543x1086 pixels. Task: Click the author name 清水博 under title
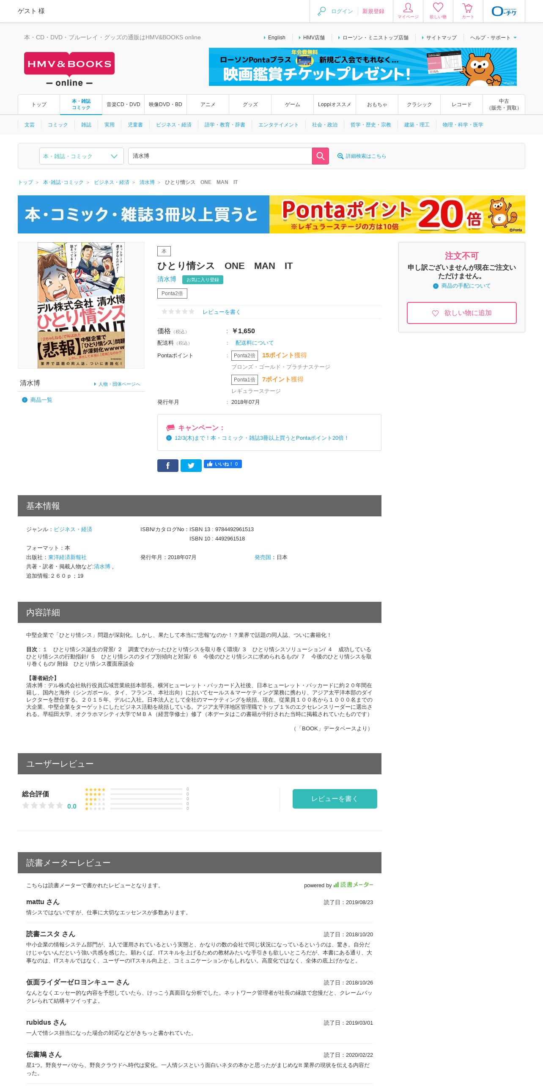[x=167, y=279]
